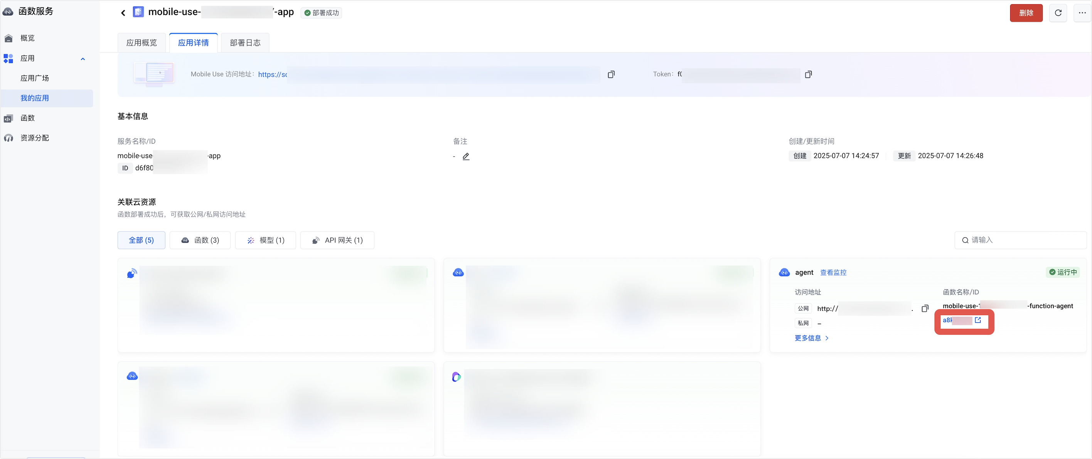Click the back arrow next to the app name

pos(123,13)
